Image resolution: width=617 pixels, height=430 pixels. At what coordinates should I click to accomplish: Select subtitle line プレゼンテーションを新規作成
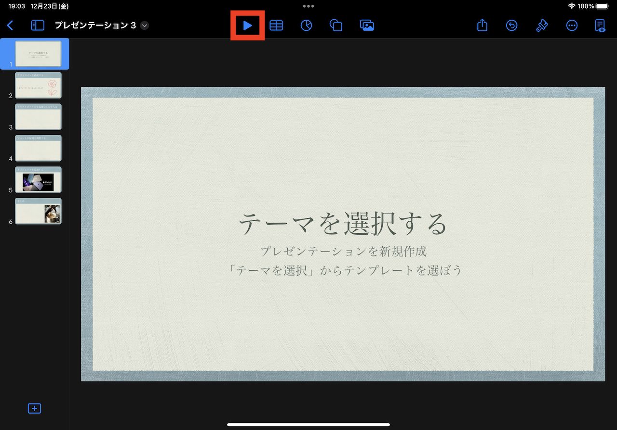343,251
